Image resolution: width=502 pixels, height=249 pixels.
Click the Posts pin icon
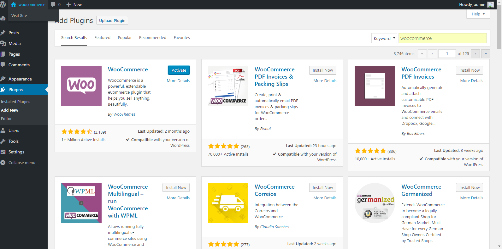tap(3, 33)
